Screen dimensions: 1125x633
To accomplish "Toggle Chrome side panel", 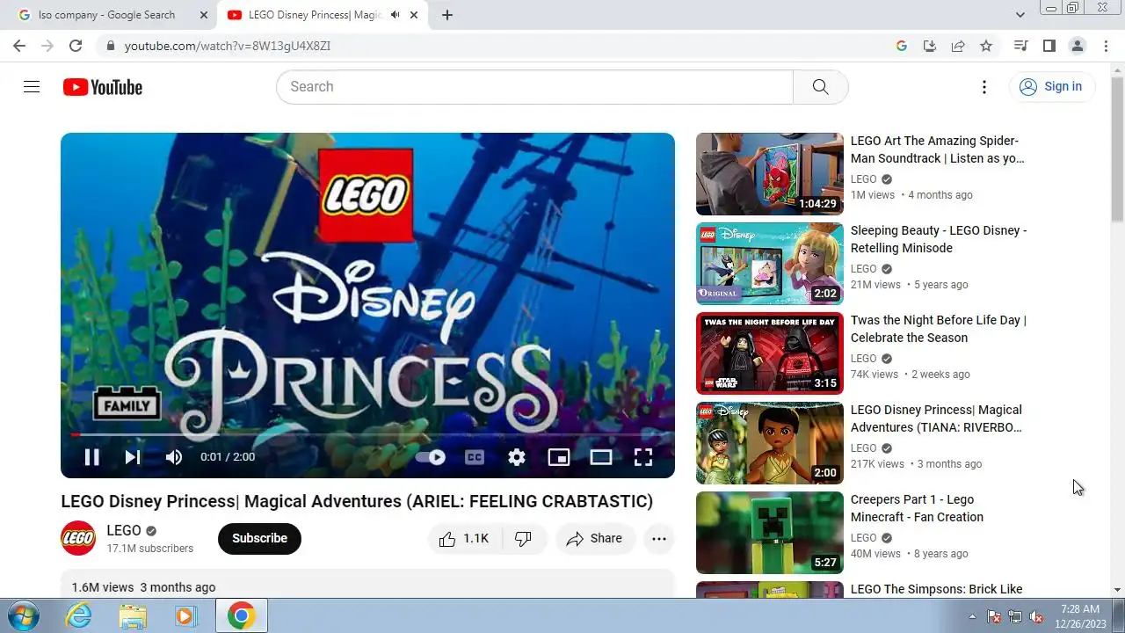I will 1049,46.
